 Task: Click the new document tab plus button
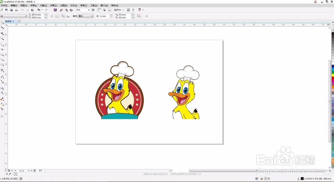(x=19, y=21)
